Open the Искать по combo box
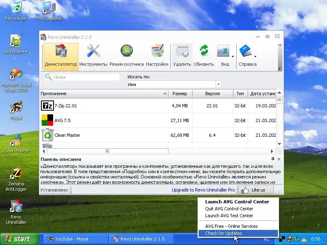Image resolution: width=327 pixels, height=245 pixels. (174, 85)
